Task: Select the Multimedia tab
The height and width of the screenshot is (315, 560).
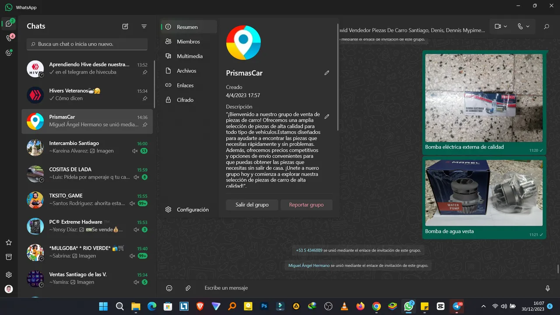Action: (189, 56)
